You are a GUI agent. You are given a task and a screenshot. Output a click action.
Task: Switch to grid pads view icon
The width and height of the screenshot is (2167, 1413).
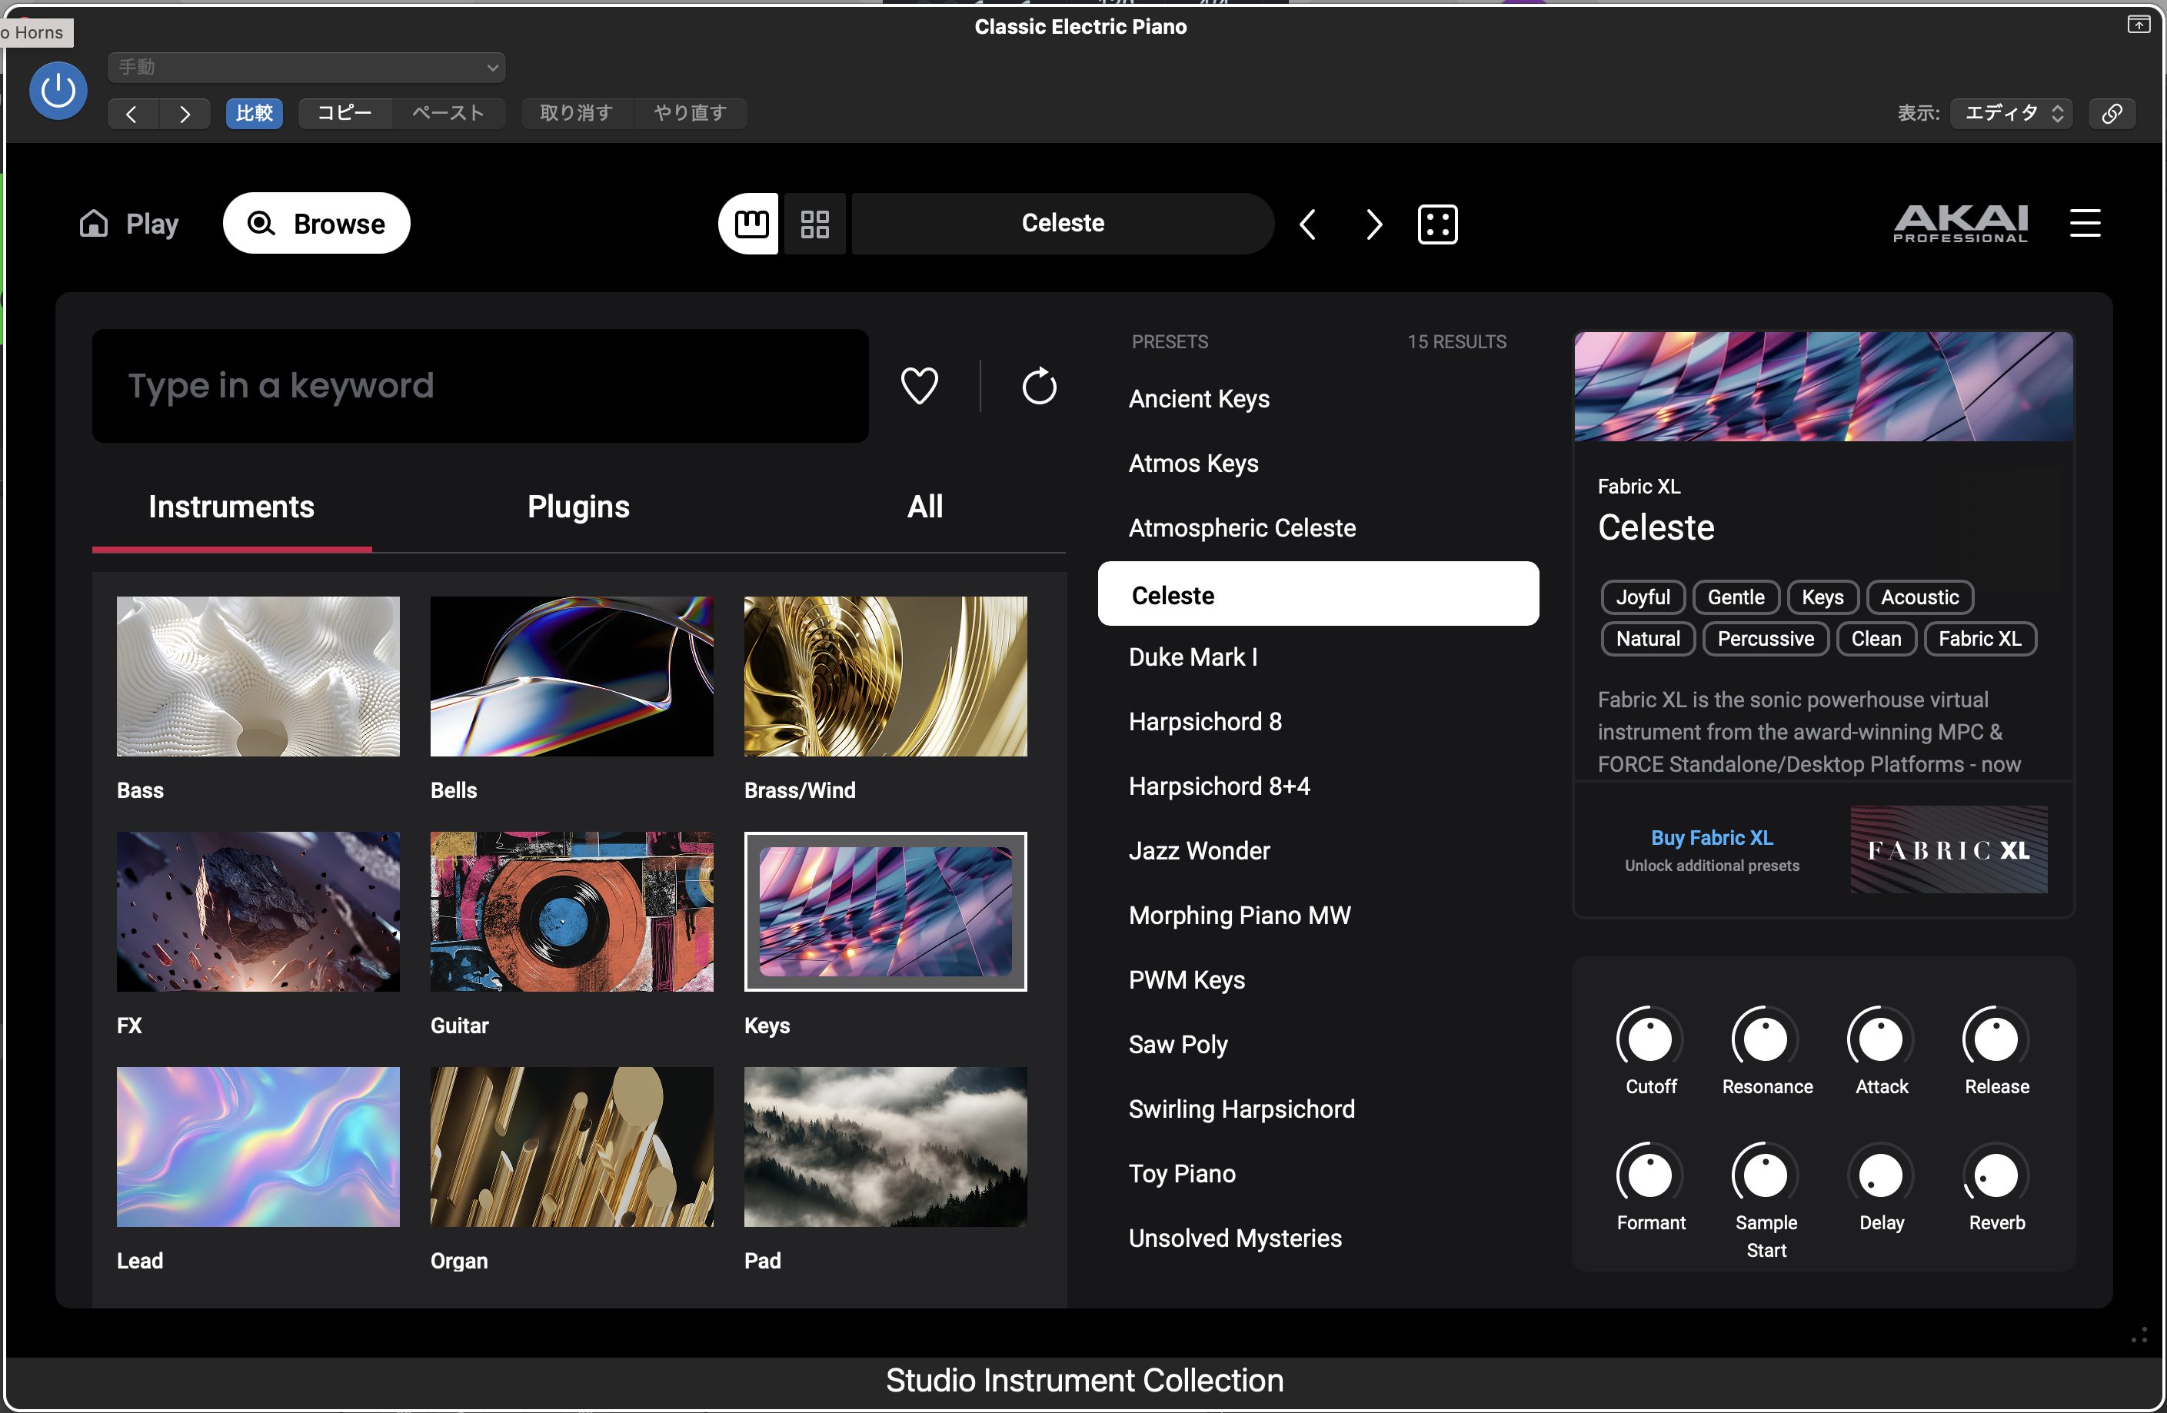pos(814,224)
